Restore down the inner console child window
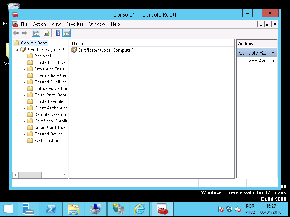The image size is (290, 217). pyautogui.click(x=268, y=24)
